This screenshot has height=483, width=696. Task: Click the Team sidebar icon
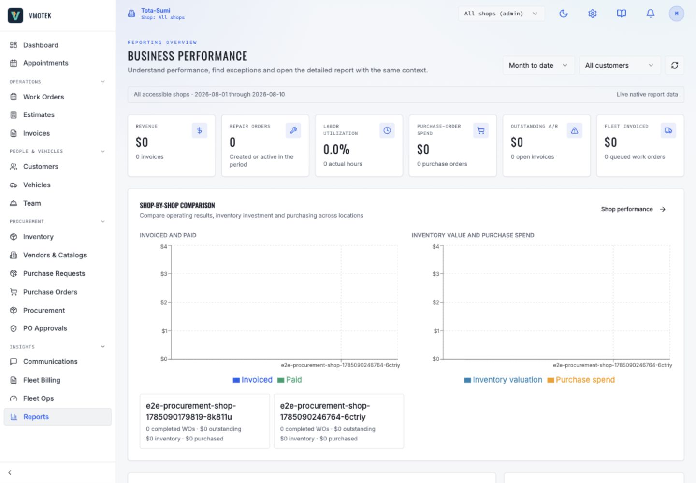click(x=14, y=203)
